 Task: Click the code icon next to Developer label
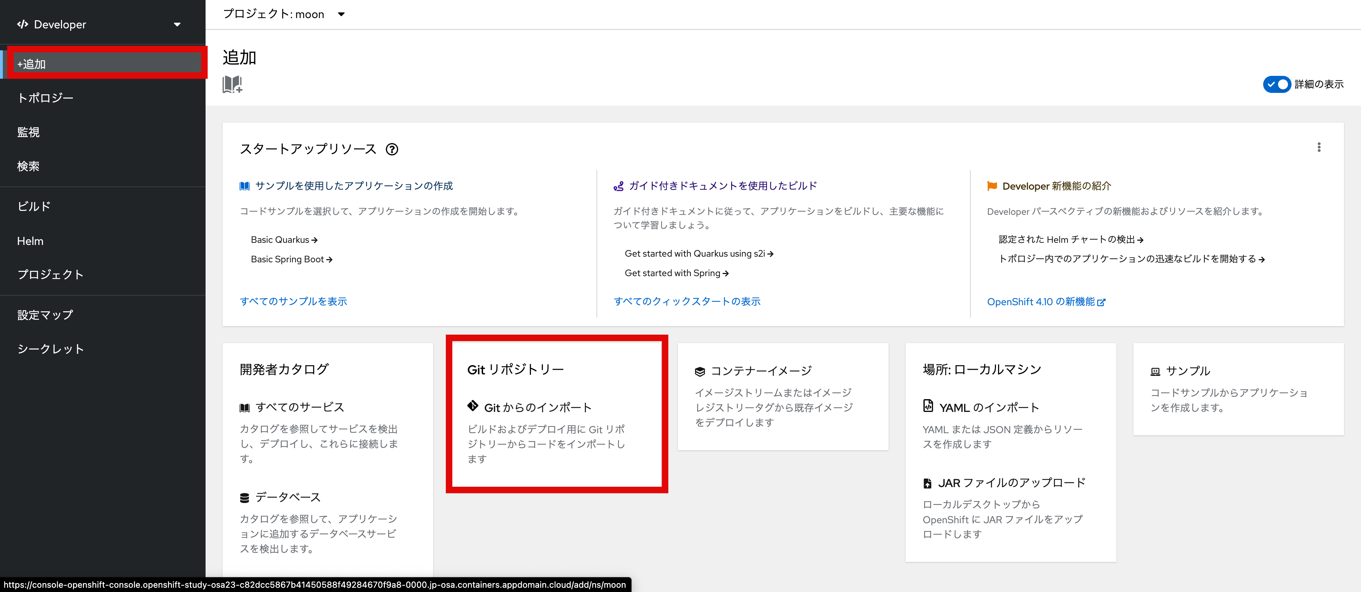pos(22,24)
